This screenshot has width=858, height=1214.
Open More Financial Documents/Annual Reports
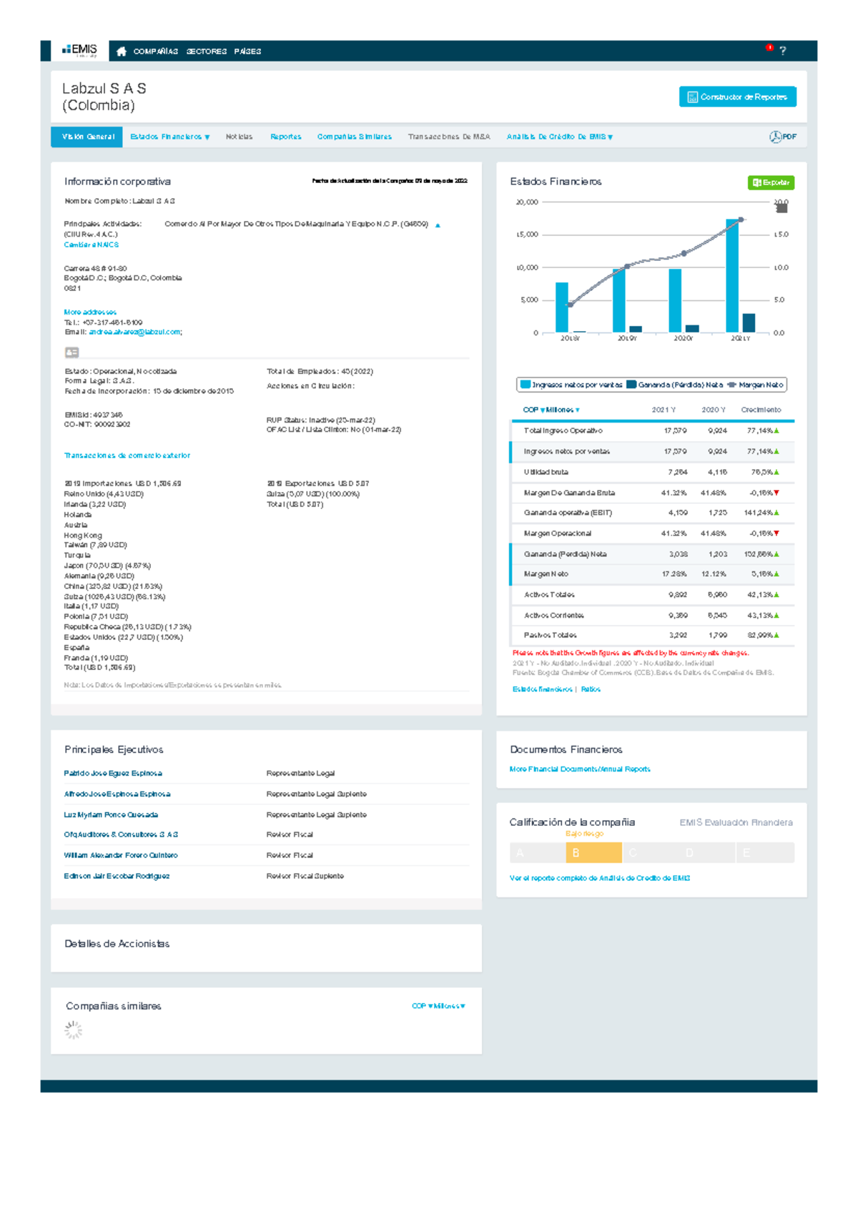(x=580, y=769)
